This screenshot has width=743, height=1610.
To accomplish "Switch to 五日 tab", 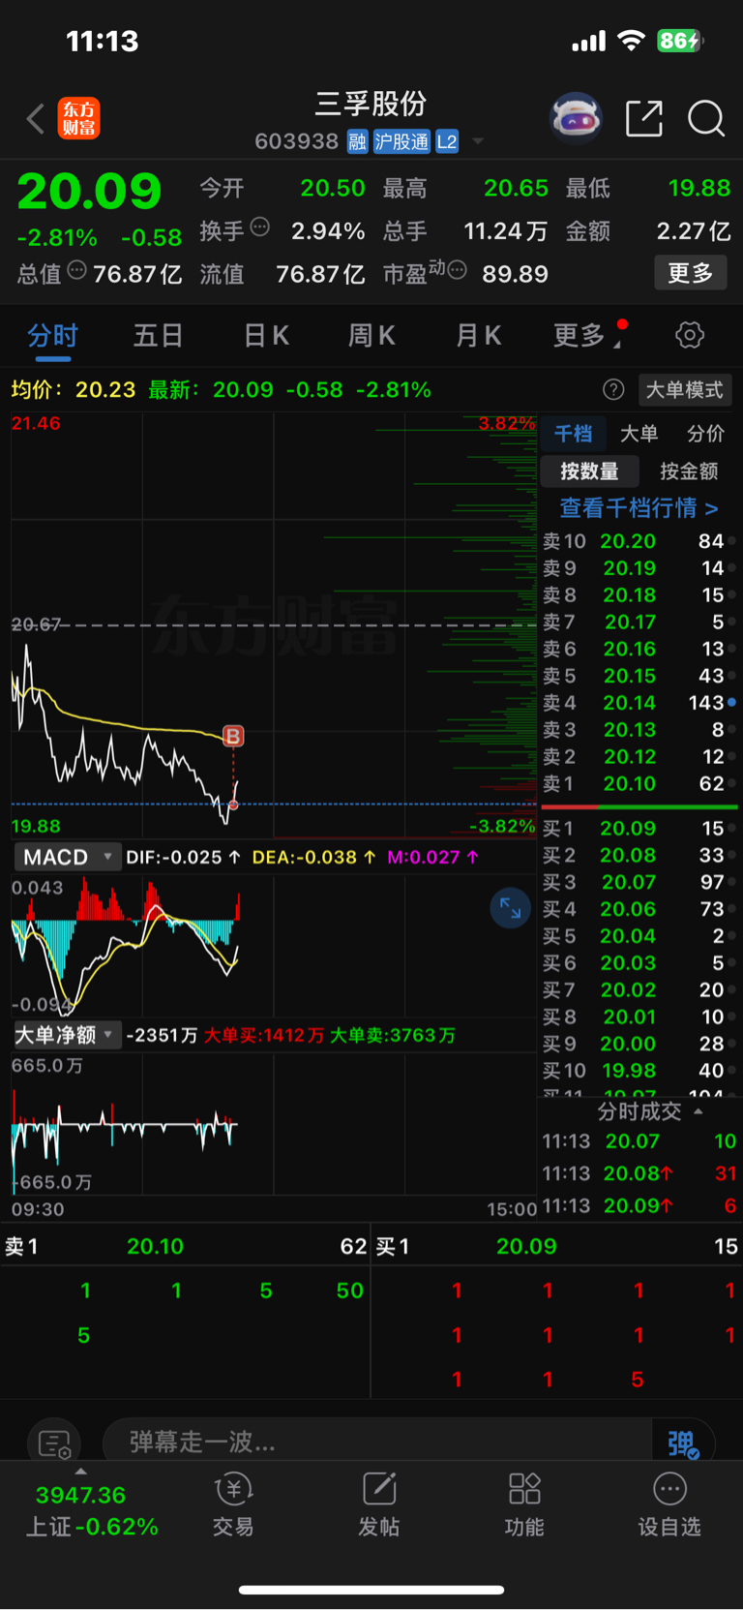I will (158, 336).
